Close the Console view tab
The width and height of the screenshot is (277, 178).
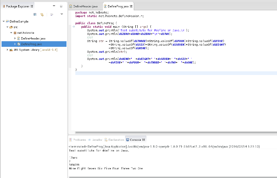[x=144, y=140]
